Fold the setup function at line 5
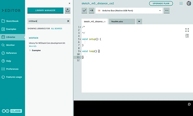The image size is (193, 116). (81, 39)
